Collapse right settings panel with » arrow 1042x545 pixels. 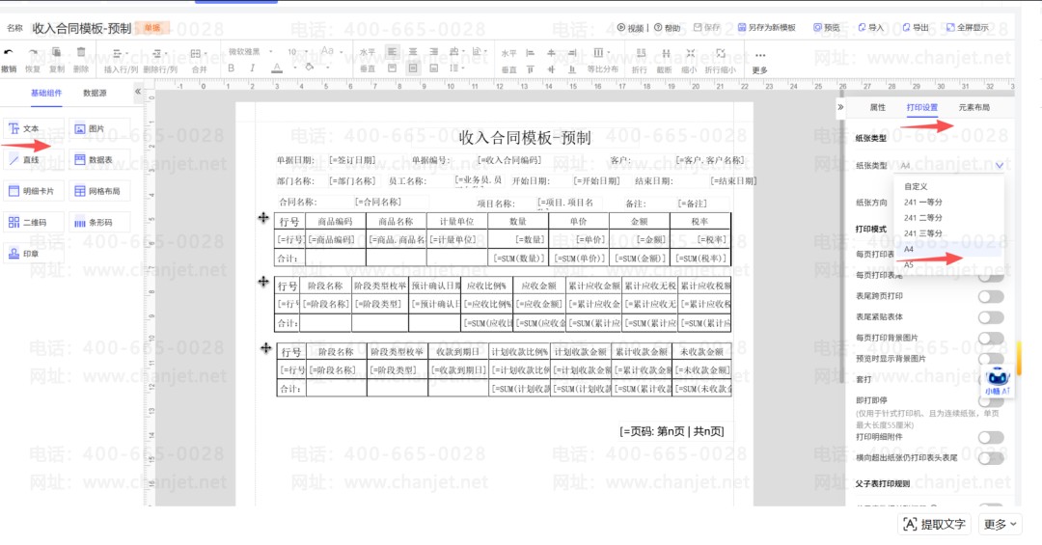click(x=840, y=107)
